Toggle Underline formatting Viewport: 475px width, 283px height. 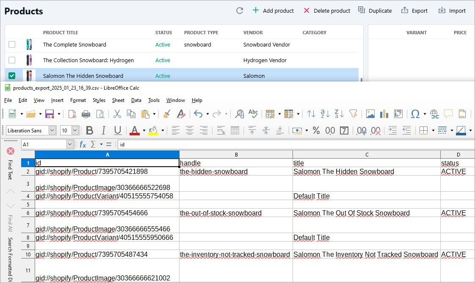pyautogui.click(x=118, y=130)
